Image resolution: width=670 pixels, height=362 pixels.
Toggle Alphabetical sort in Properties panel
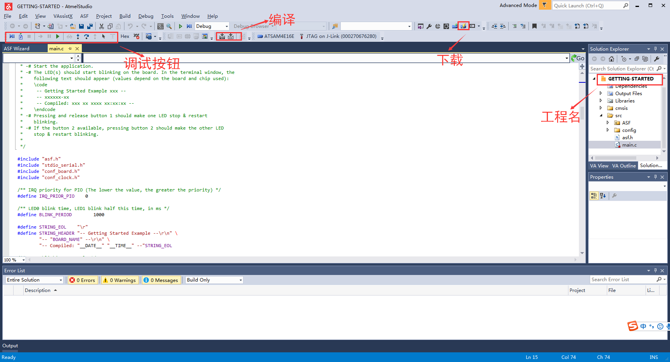click(x=603, y=196)
